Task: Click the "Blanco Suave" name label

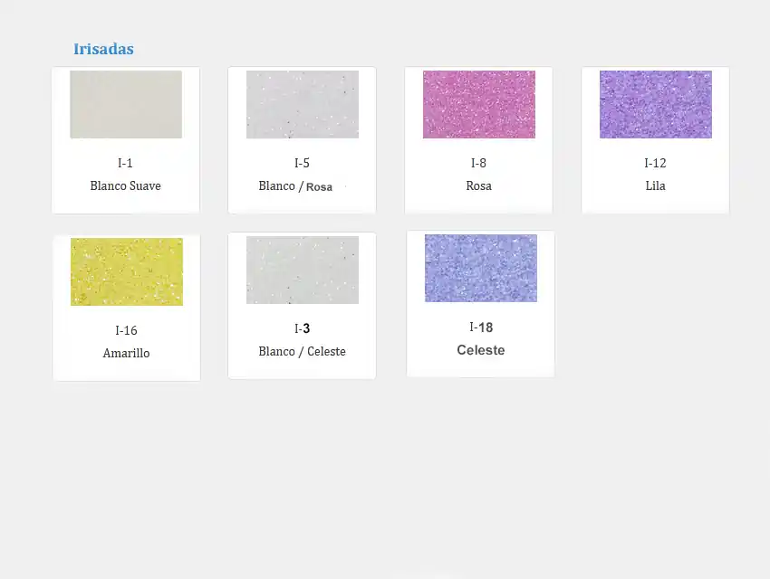Action: [x=126, y=186]
